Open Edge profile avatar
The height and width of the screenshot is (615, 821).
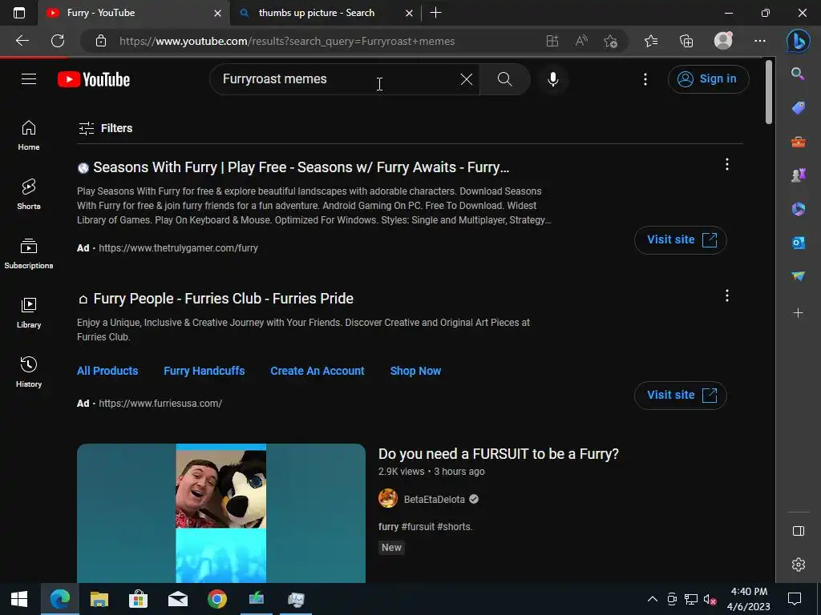click(x=724, y=40)
